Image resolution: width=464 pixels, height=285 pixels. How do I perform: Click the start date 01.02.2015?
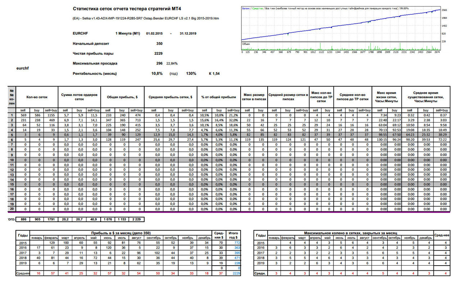tap(154, 33)
